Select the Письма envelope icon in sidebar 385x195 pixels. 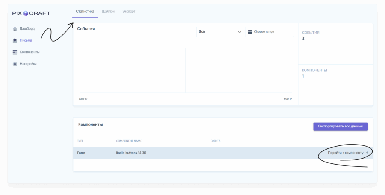pos(15,40)
